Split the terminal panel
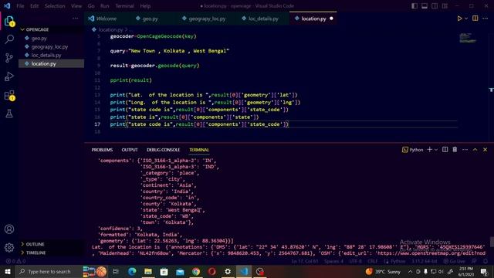Viewport: 494px width, 278px height. coord(445,150)
